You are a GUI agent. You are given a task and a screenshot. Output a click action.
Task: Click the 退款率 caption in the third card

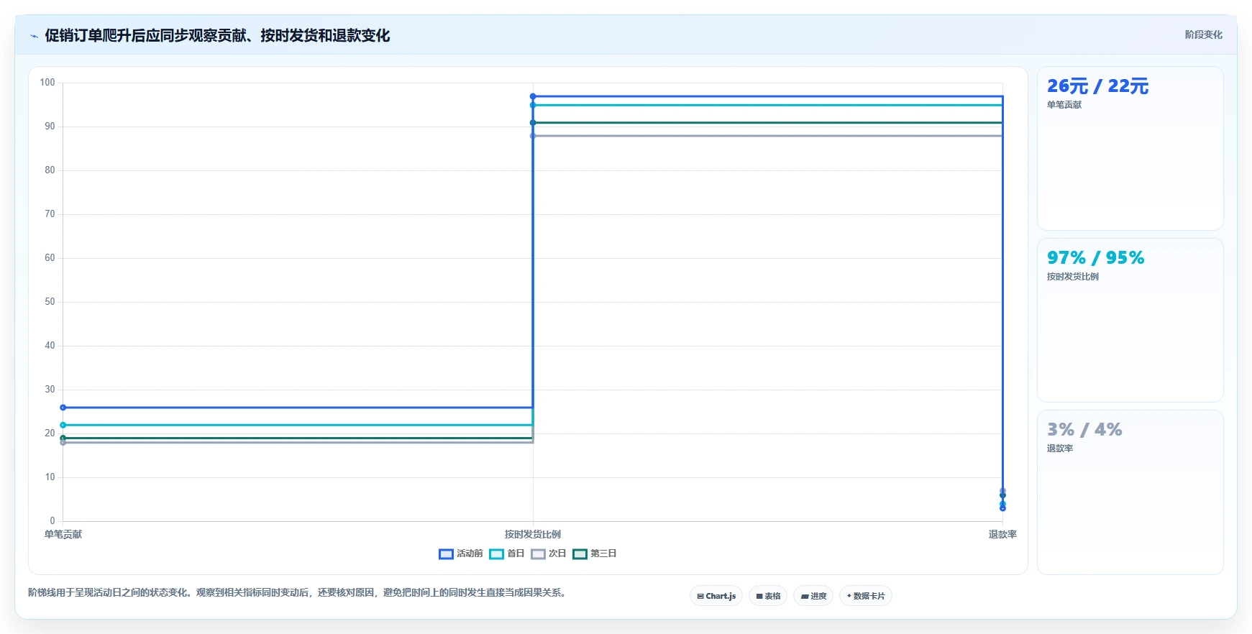coord(1060,449)
